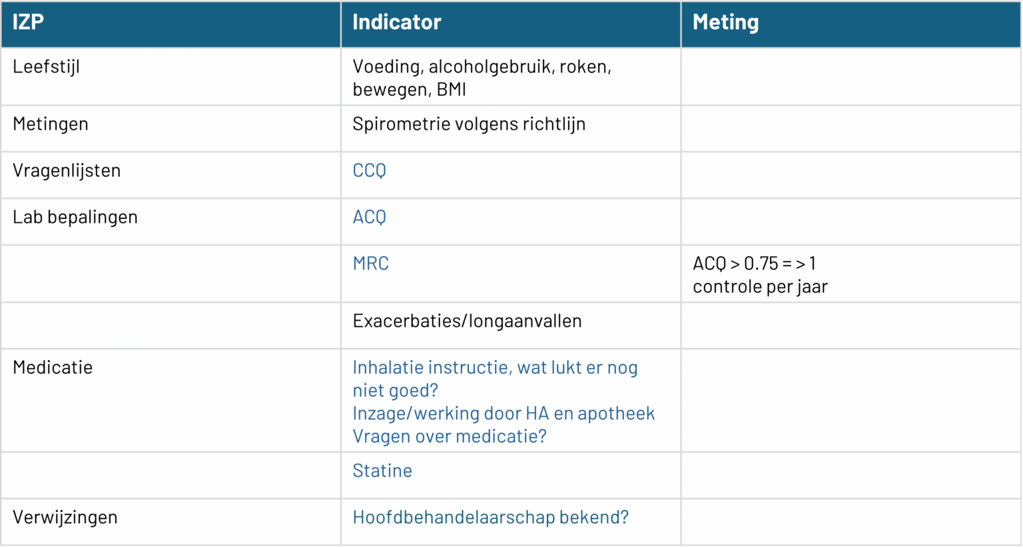Click the Metingen cell
This screenshot has height=547, width=1023.
(x=51, y=124)
